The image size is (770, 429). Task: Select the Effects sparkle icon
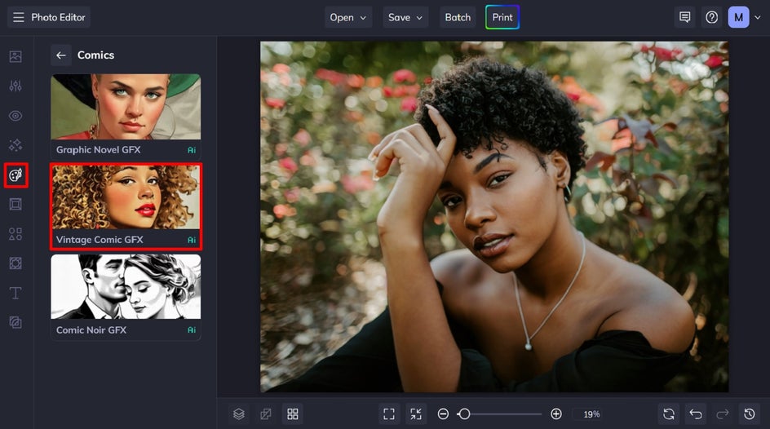[15, 145]
